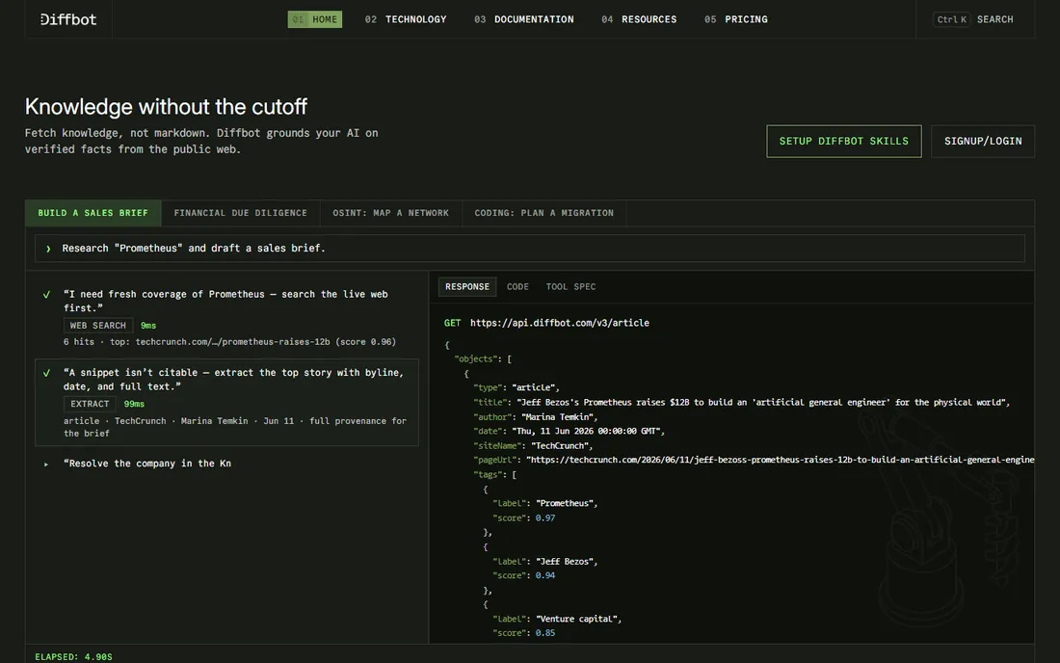Click the "Knowledge without the cutoff" heading
This screenshot has width=1060, height=663.
point(166,107)
